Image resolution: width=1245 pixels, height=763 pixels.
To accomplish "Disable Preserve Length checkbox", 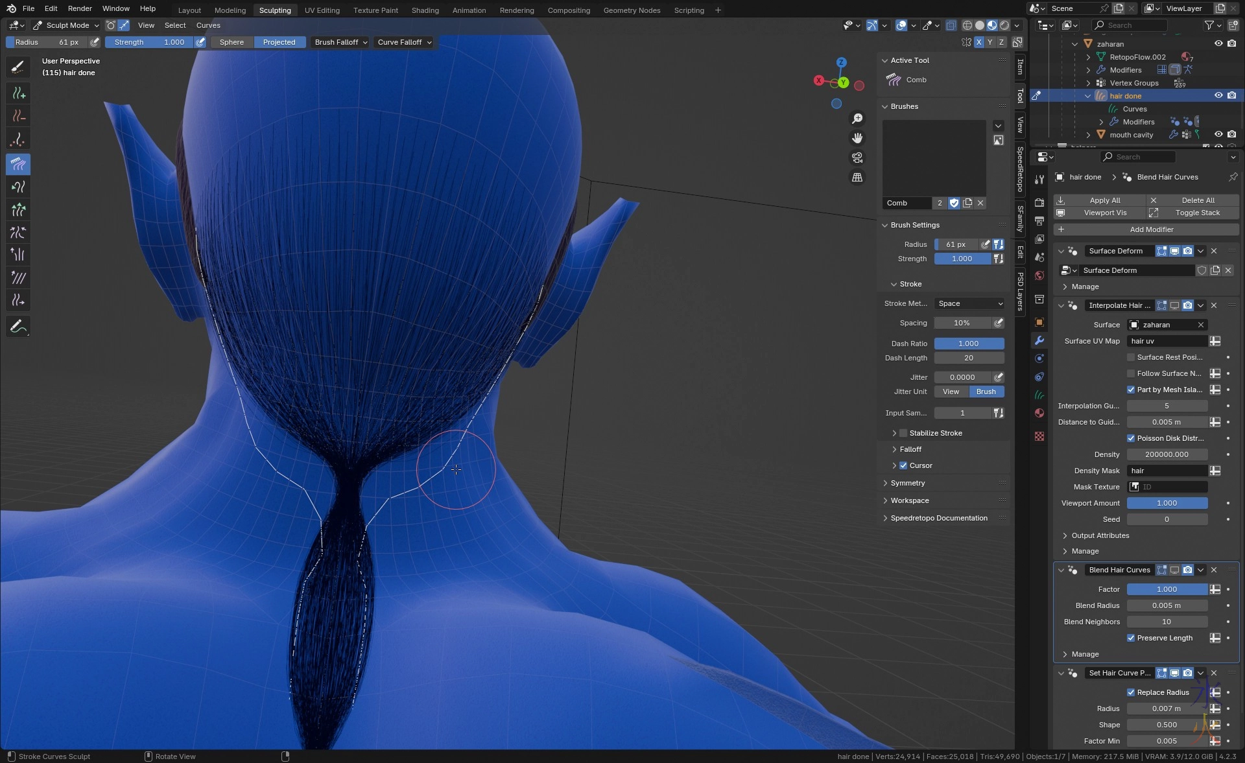I will [1131, 638].
